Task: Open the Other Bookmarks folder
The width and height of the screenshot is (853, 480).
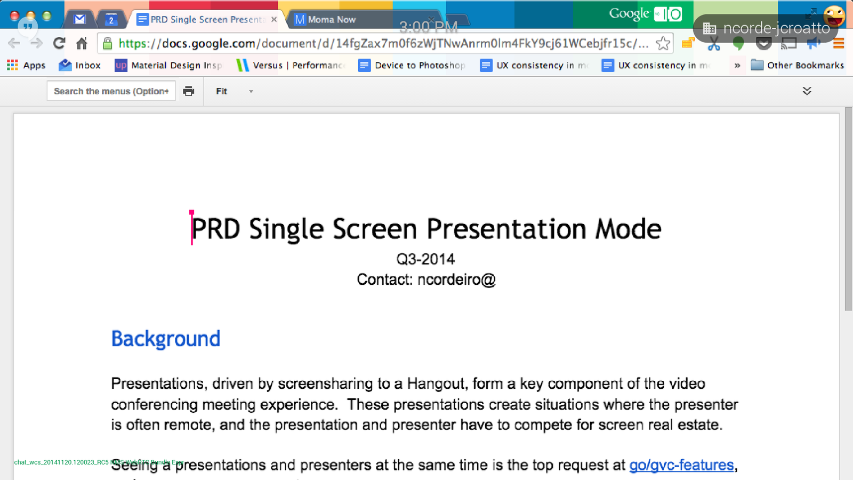Action: [x=797, y=65]
